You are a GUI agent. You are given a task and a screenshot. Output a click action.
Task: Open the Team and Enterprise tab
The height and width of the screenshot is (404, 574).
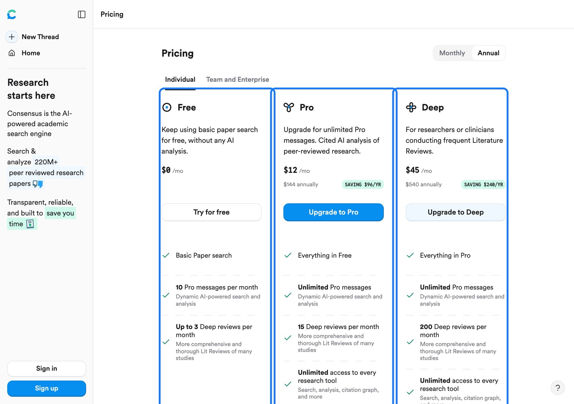[x=237, y=80]
